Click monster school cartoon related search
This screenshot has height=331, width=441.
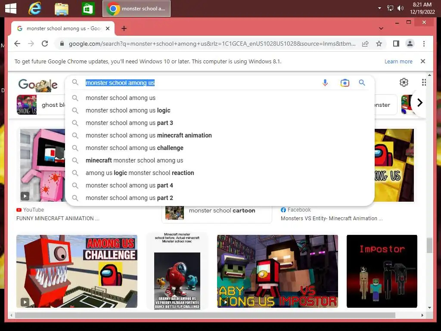coord(217,213)
